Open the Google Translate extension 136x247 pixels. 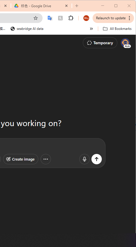(x=50, y=18)
